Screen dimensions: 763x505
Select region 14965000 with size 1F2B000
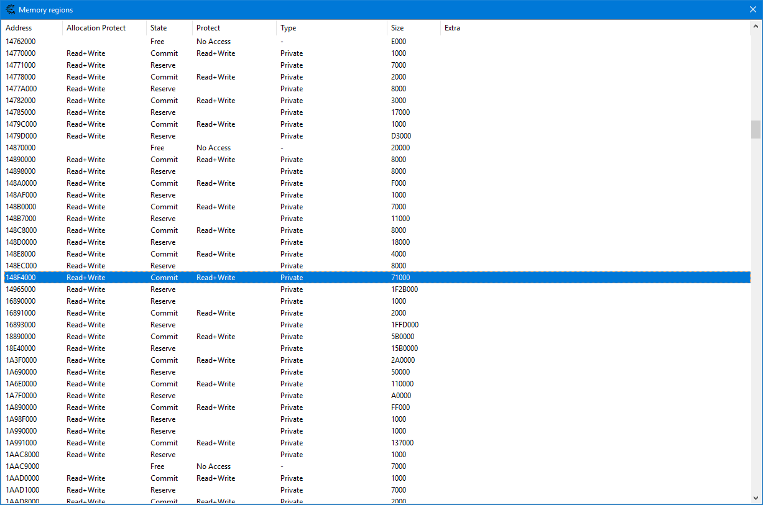[x=21, y=289]
